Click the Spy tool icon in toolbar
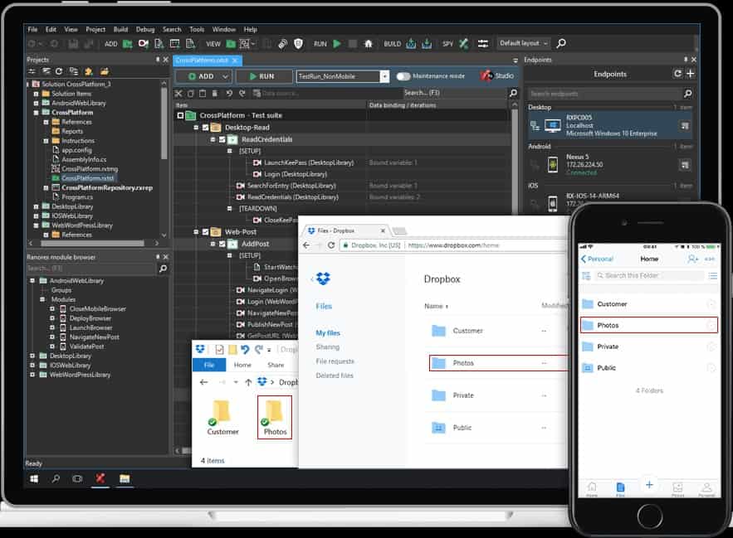 click(463, 43)
